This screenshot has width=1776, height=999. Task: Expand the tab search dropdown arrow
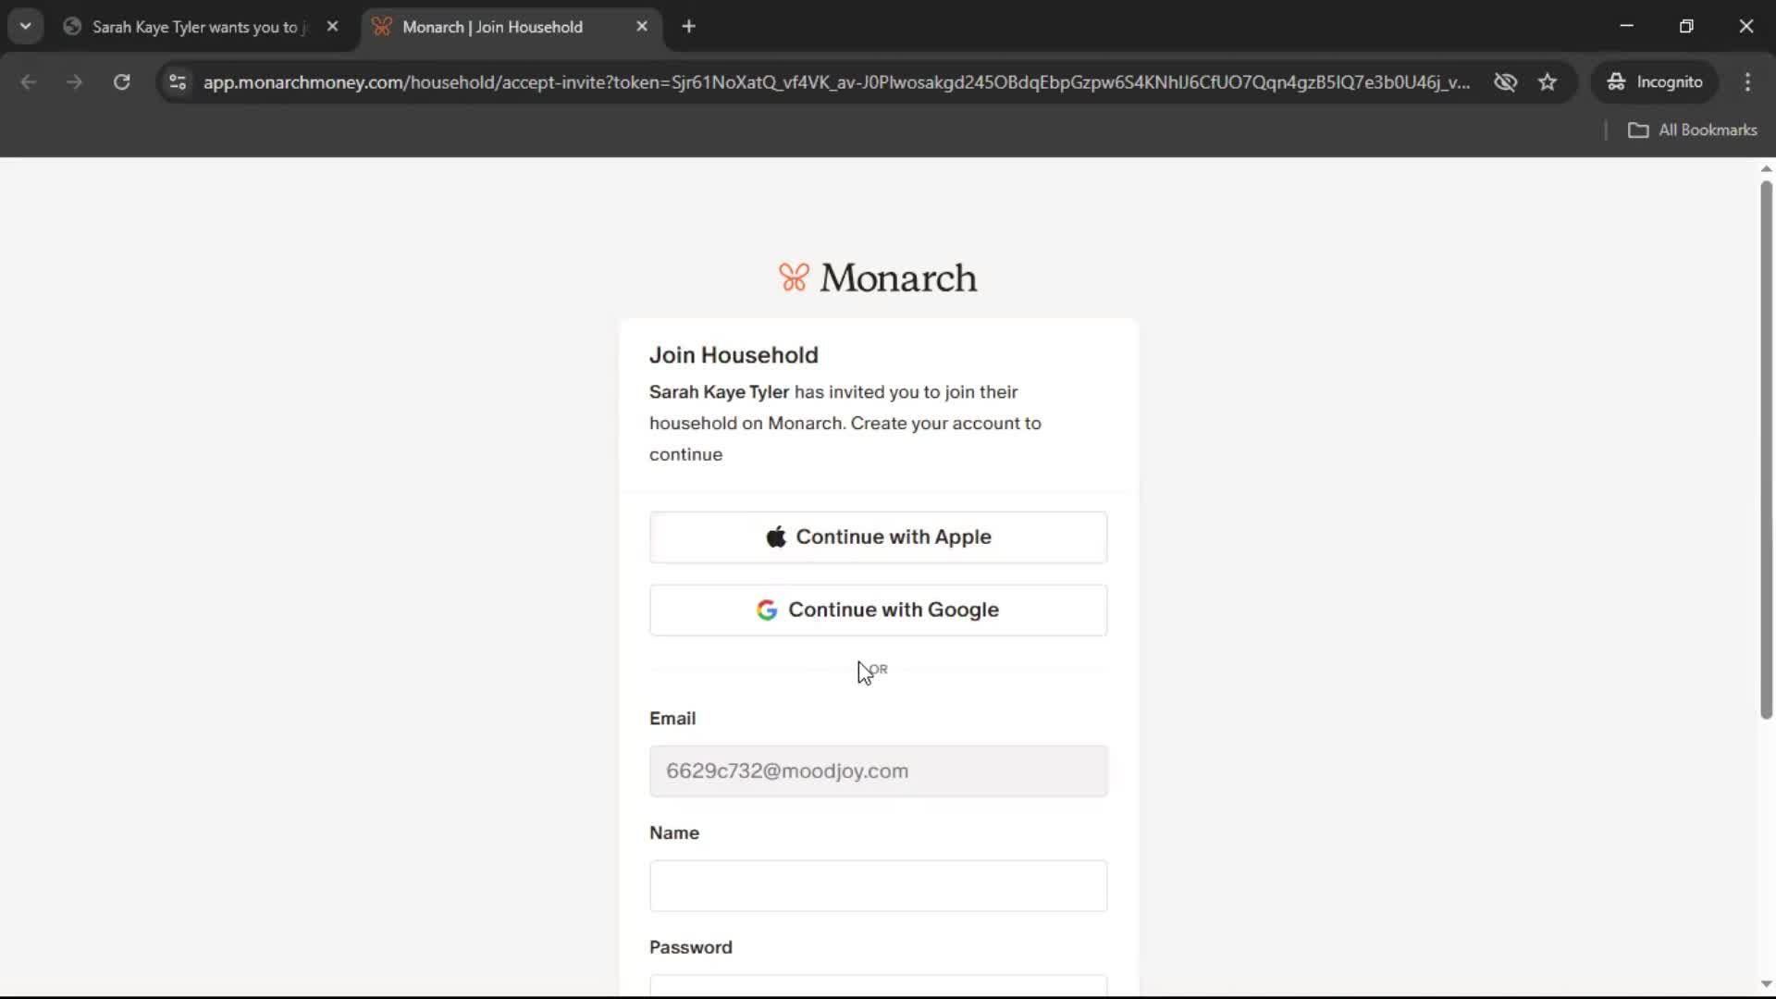(x=26, y=27)
